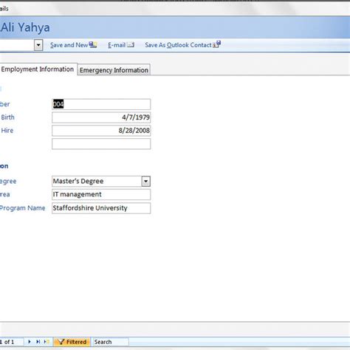Select the Employment Information tab
The image size is (350, 350).
tap(38, 69)
